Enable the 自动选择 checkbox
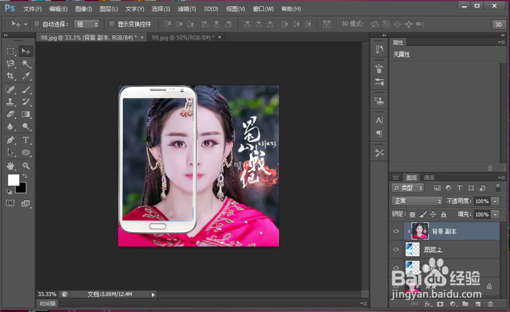The image size is (510, 312). tap(37, 24)
